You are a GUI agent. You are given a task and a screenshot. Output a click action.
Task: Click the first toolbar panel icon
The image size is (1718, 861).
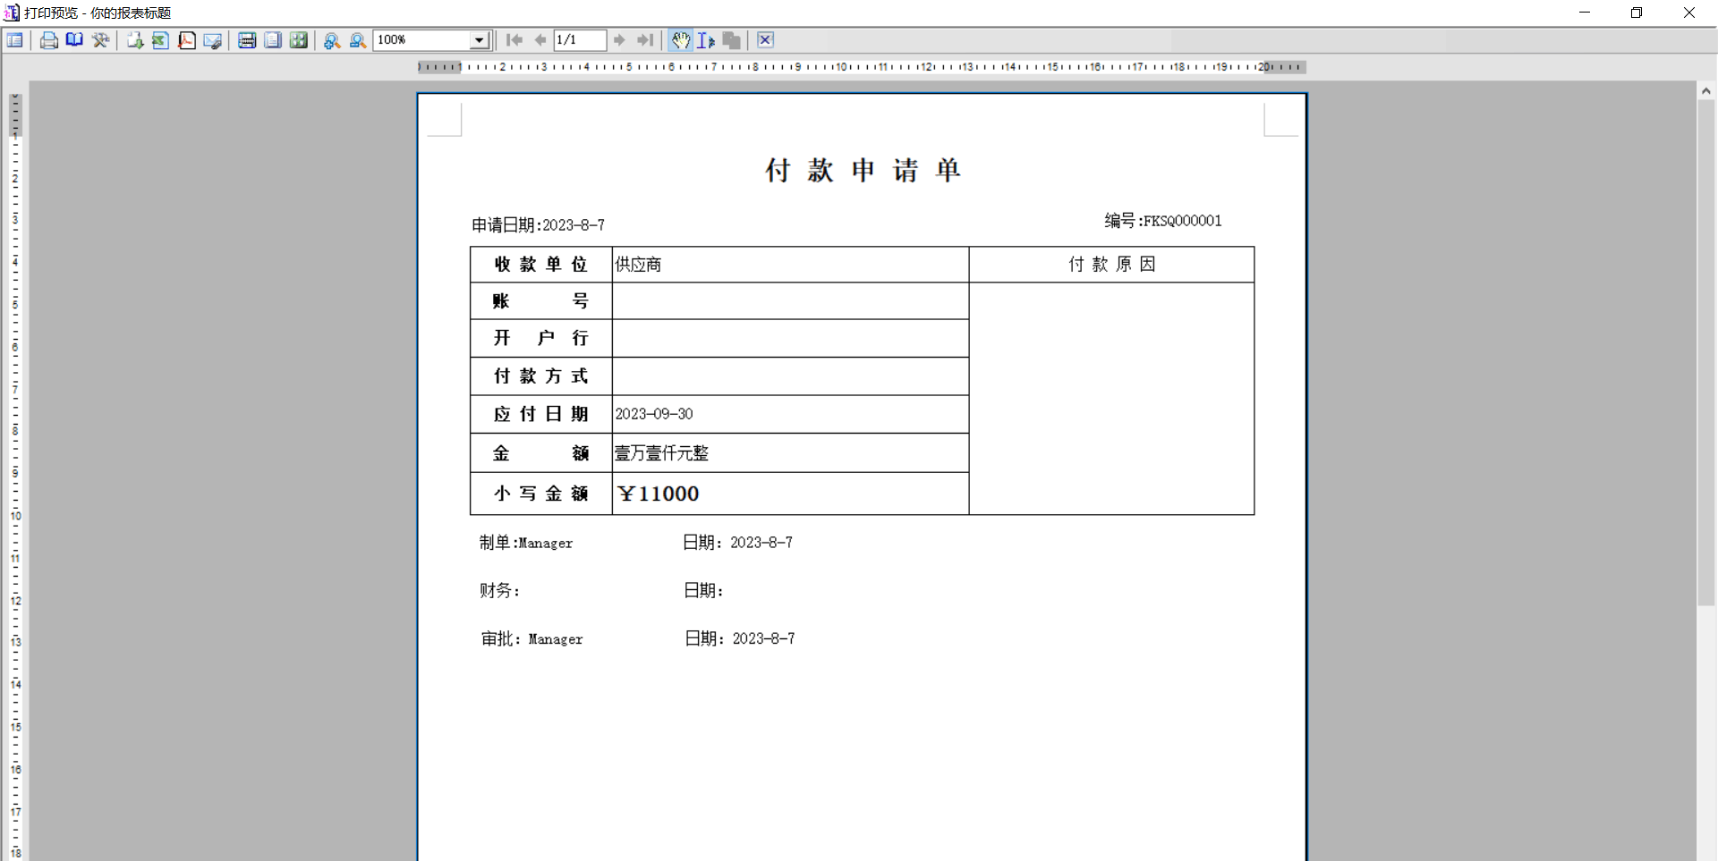(x=15, y=40)
